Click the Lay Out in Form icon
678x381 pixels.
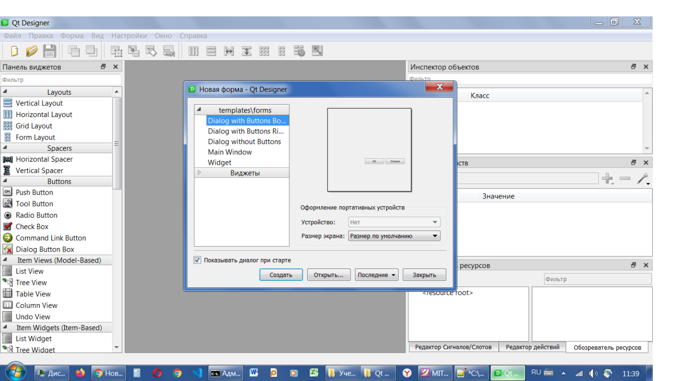click(x=281, y=51)
